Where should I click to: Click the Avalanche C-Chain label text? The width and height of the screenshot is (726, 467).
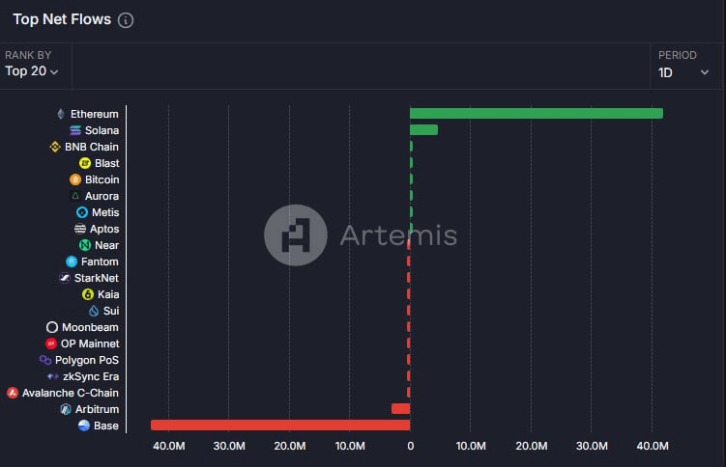[71, 393]
